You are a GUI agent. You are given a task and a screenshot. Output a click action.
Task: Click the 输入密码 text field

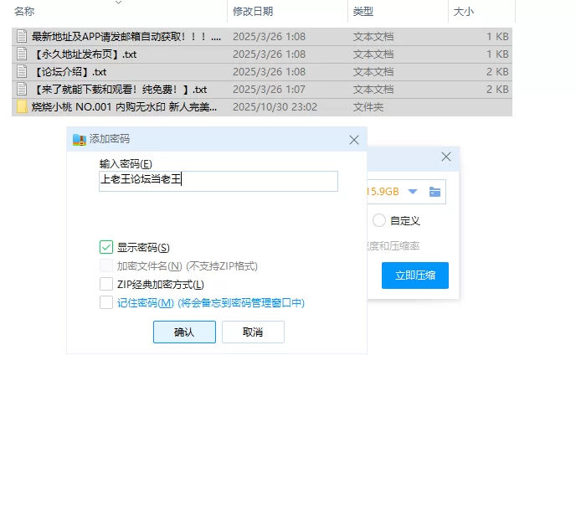click(x=219, y=181)
